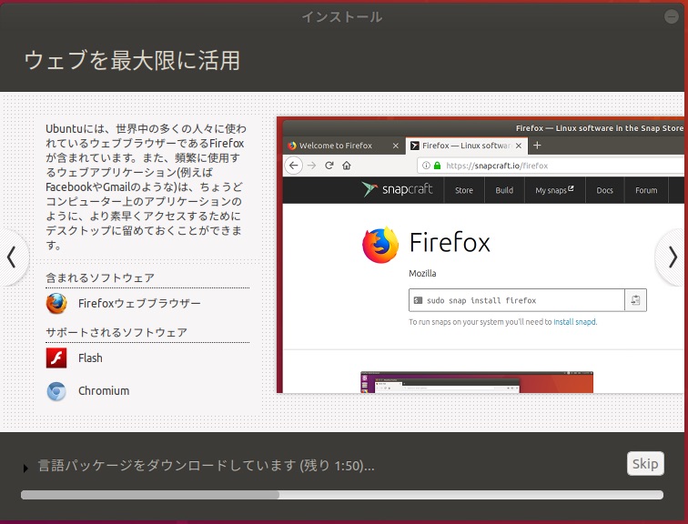Close the Welcome to Firefox tab

tap(395, 146)
